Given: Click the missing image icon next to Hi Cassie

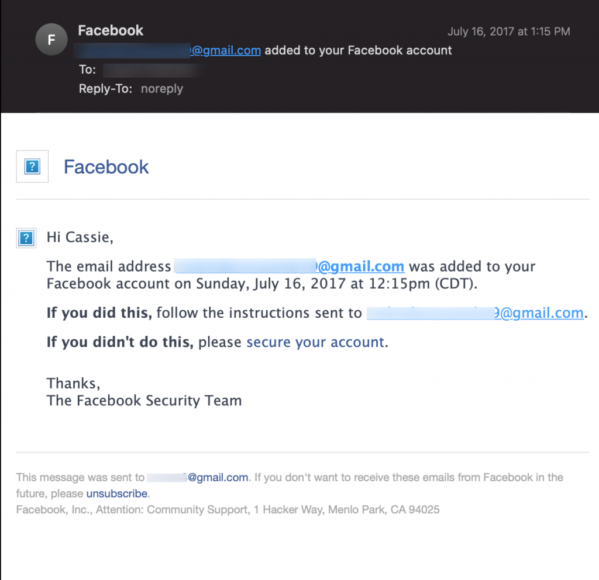Looking at the screenshot, I should coord(26,238).
